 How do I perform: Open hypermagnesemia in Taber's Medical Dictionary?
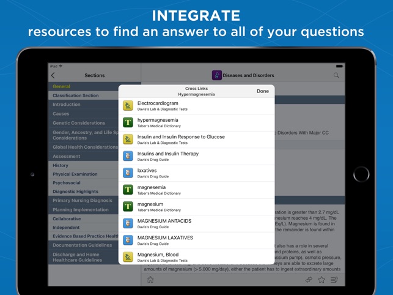[197, 123]
